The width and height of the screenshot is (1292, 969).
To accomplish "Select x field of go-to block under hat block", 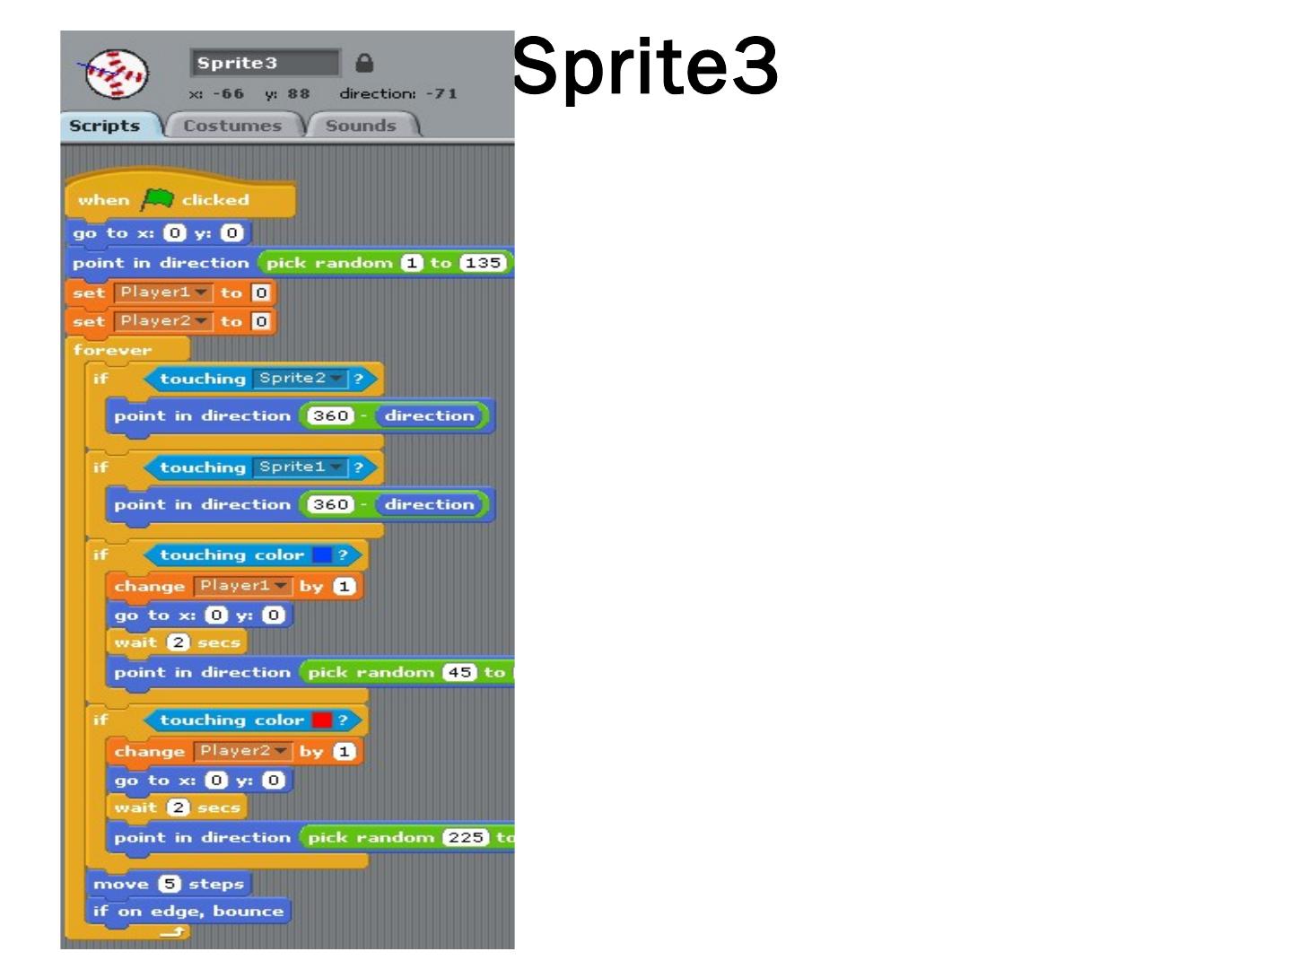I will tap(174, 233).
